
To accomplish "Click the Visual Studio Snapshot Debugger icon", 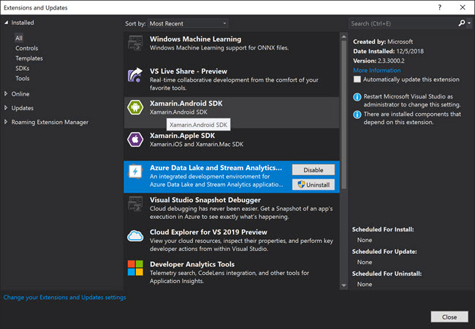I will [135, 204].
